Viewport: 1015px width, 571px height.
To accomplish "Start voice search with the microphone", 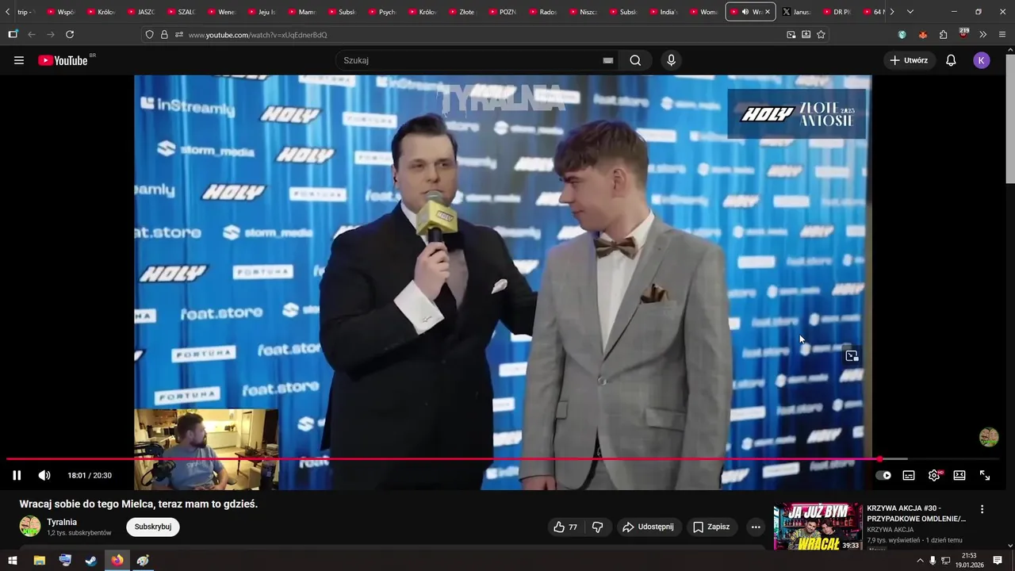I will (672, 60).
